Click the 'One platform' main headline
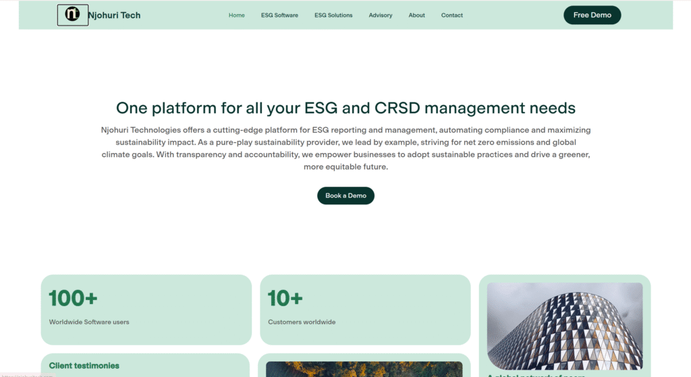 click(x=345, y=108)
